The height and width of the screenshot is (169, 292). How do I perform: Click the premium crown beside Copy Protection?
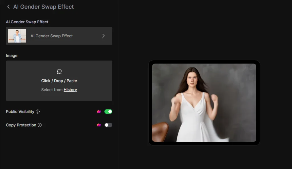click(99, 125)
